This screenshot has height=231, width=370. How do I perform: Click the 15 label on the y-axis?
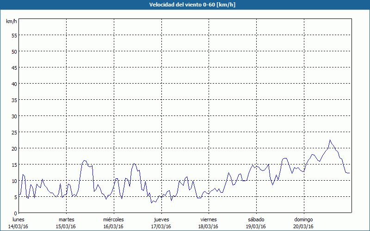point(14,164)
